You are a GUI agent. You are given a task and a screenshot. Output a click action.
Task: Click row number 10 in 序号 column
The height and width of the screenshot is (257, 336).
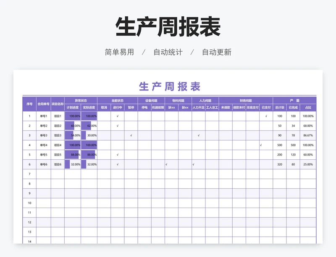(x=29, y=203)
